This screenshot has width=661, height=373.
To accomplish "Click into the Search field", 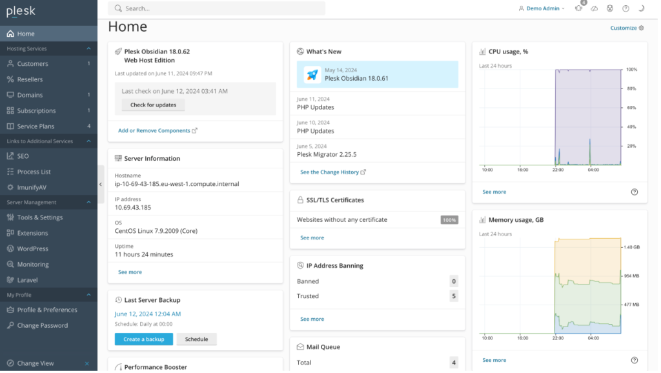I will pos(218,8).
